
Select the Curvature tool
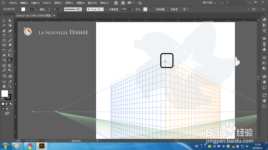[x=10, y=31]
